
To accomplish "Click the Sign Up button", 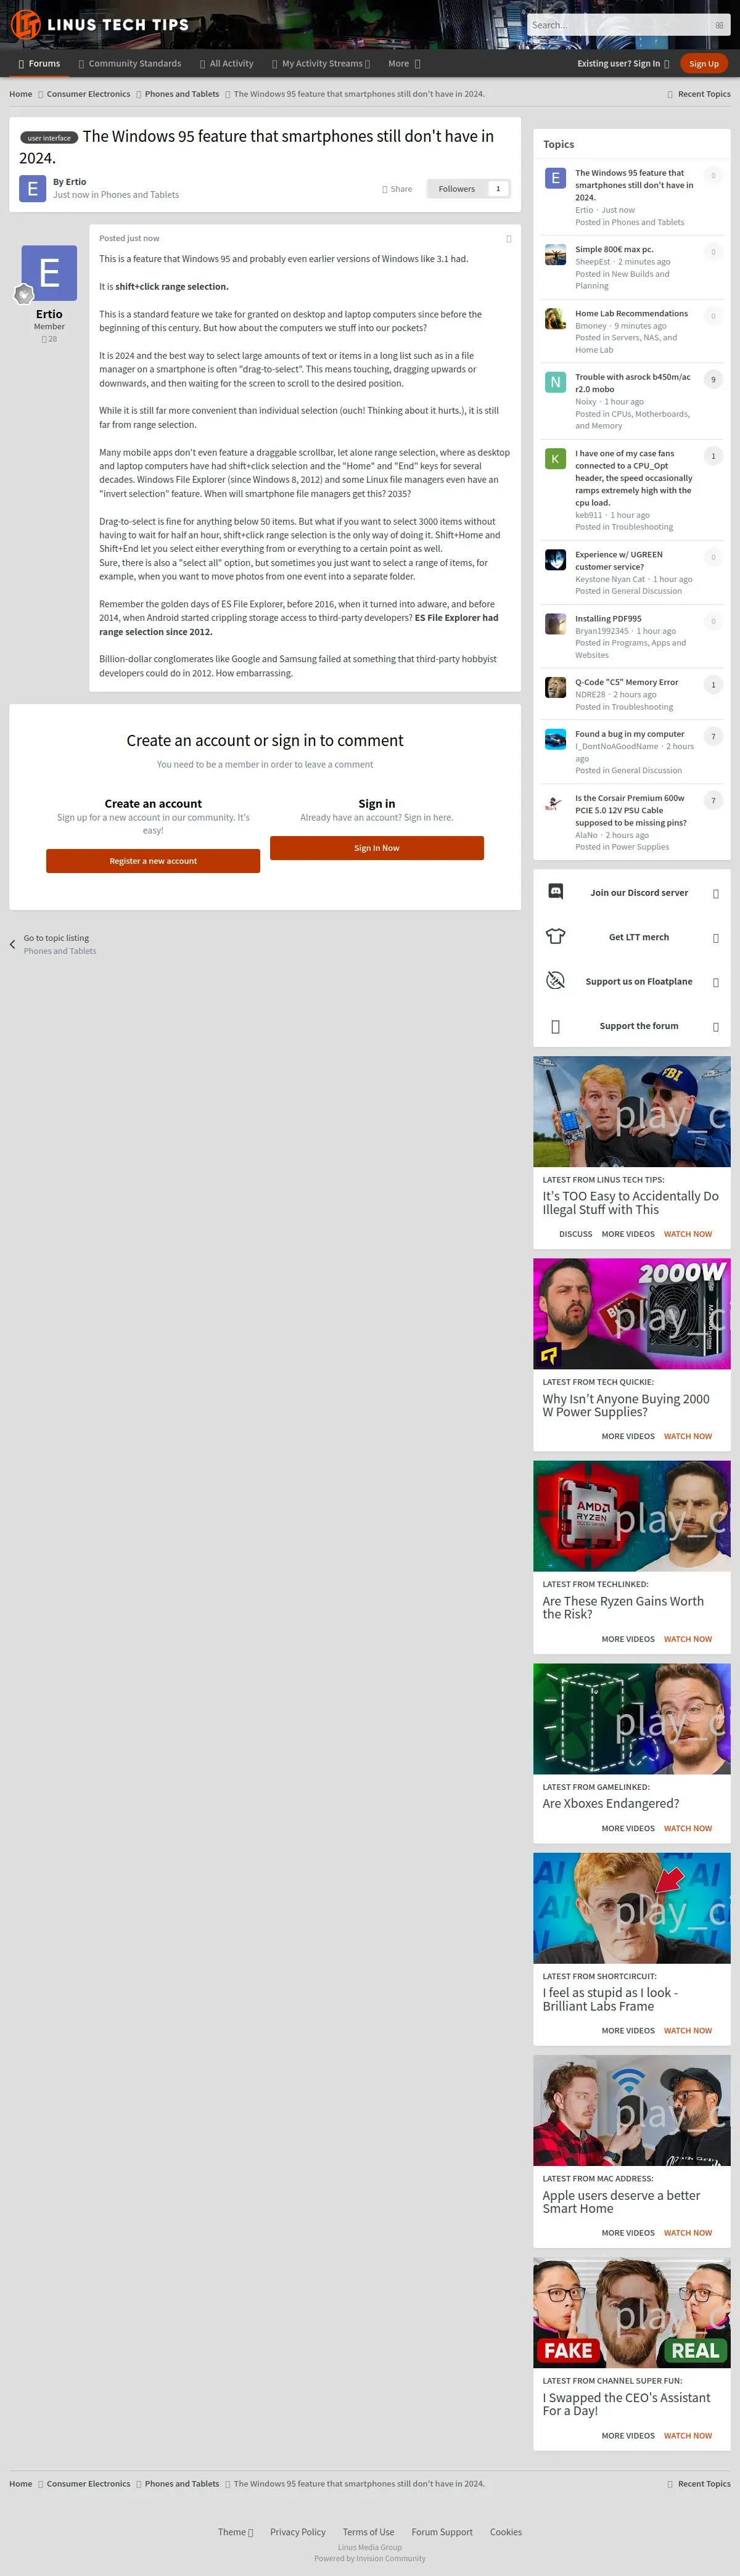I will pos(704,64).
